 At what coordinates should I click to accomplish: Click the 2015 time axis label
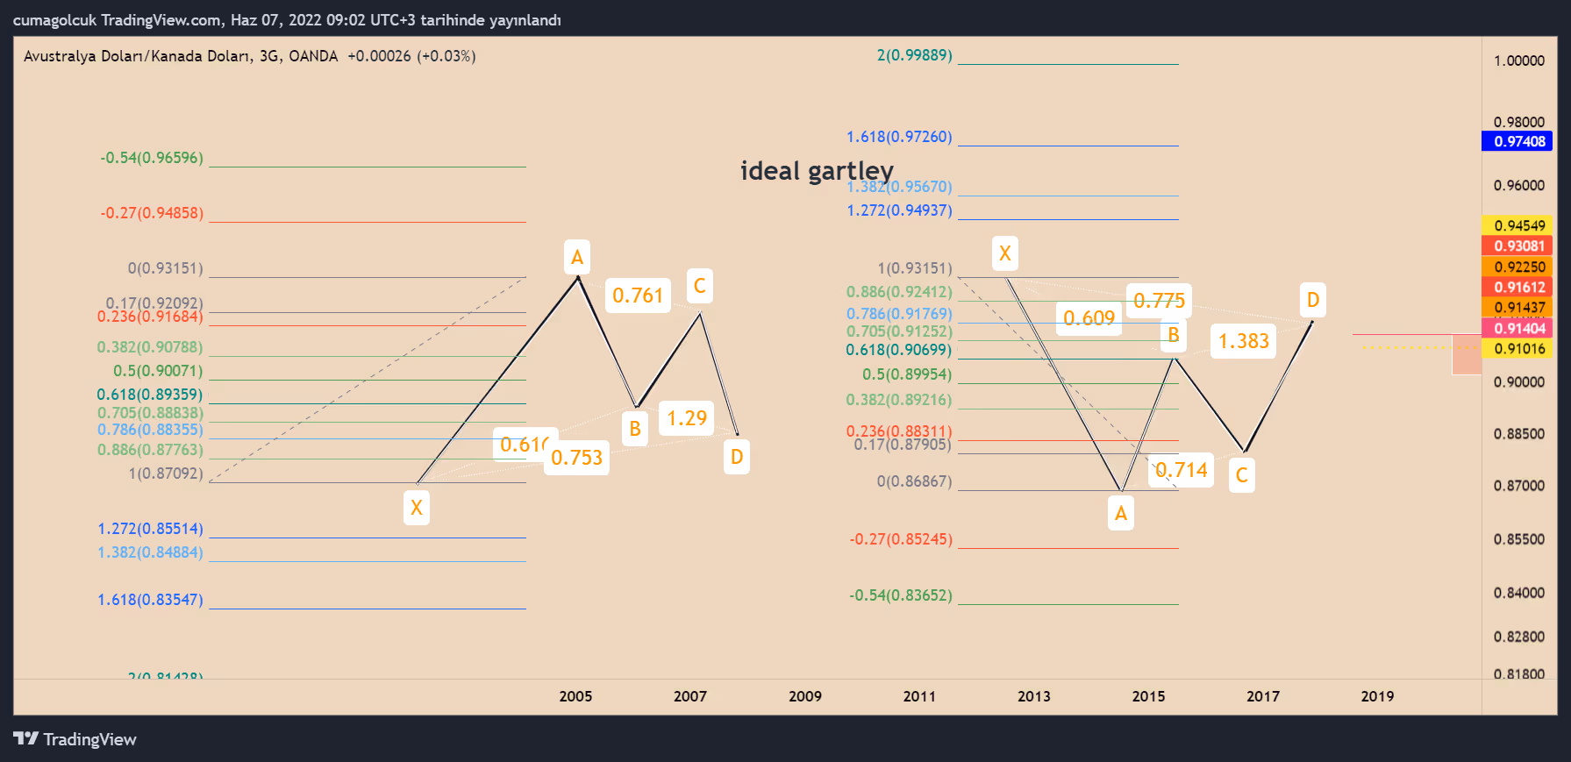(x=1148, y=696)
